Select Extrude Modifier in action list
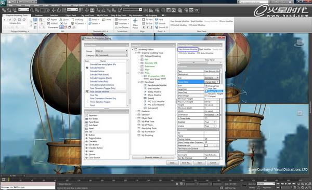 coord(98,68)
